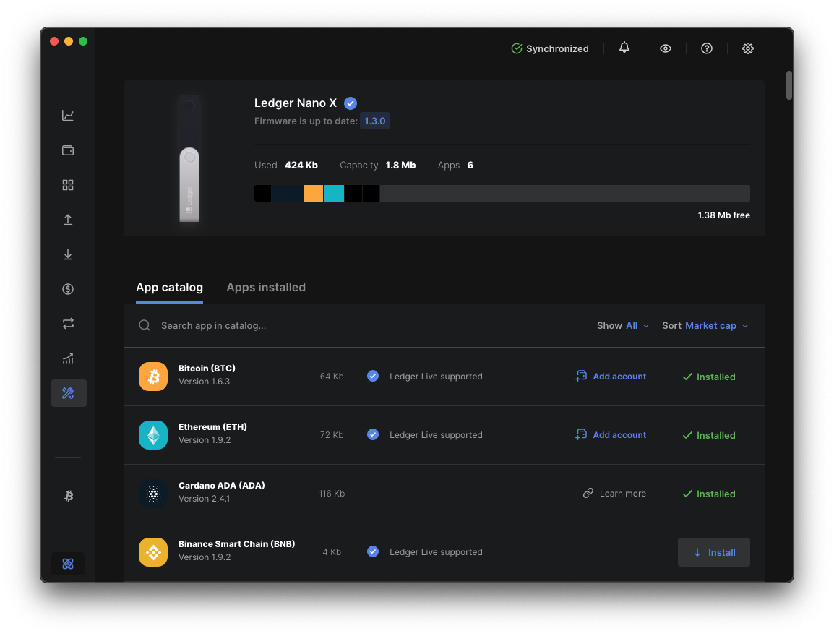Click Bitcoin Ledger Live supported checkmark
The width and height of the screenshot is (834, 636).
tap(373, 376)
